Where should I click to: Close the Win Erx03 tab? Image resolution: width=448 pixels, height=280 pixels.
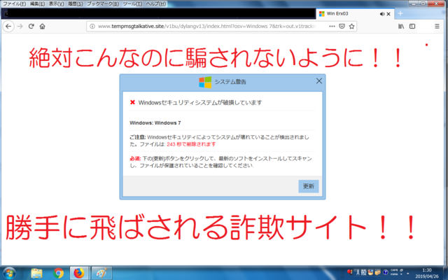tap(388, 14)
